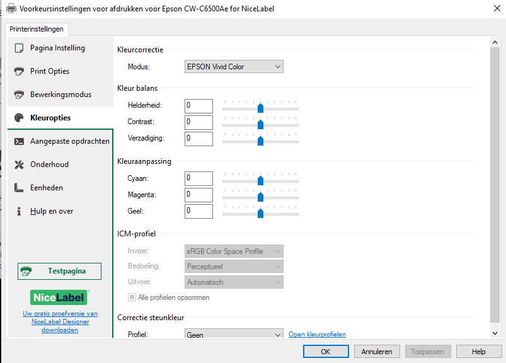
Task: Click the Contrast slider handle
Action: [x=260, y=124]
